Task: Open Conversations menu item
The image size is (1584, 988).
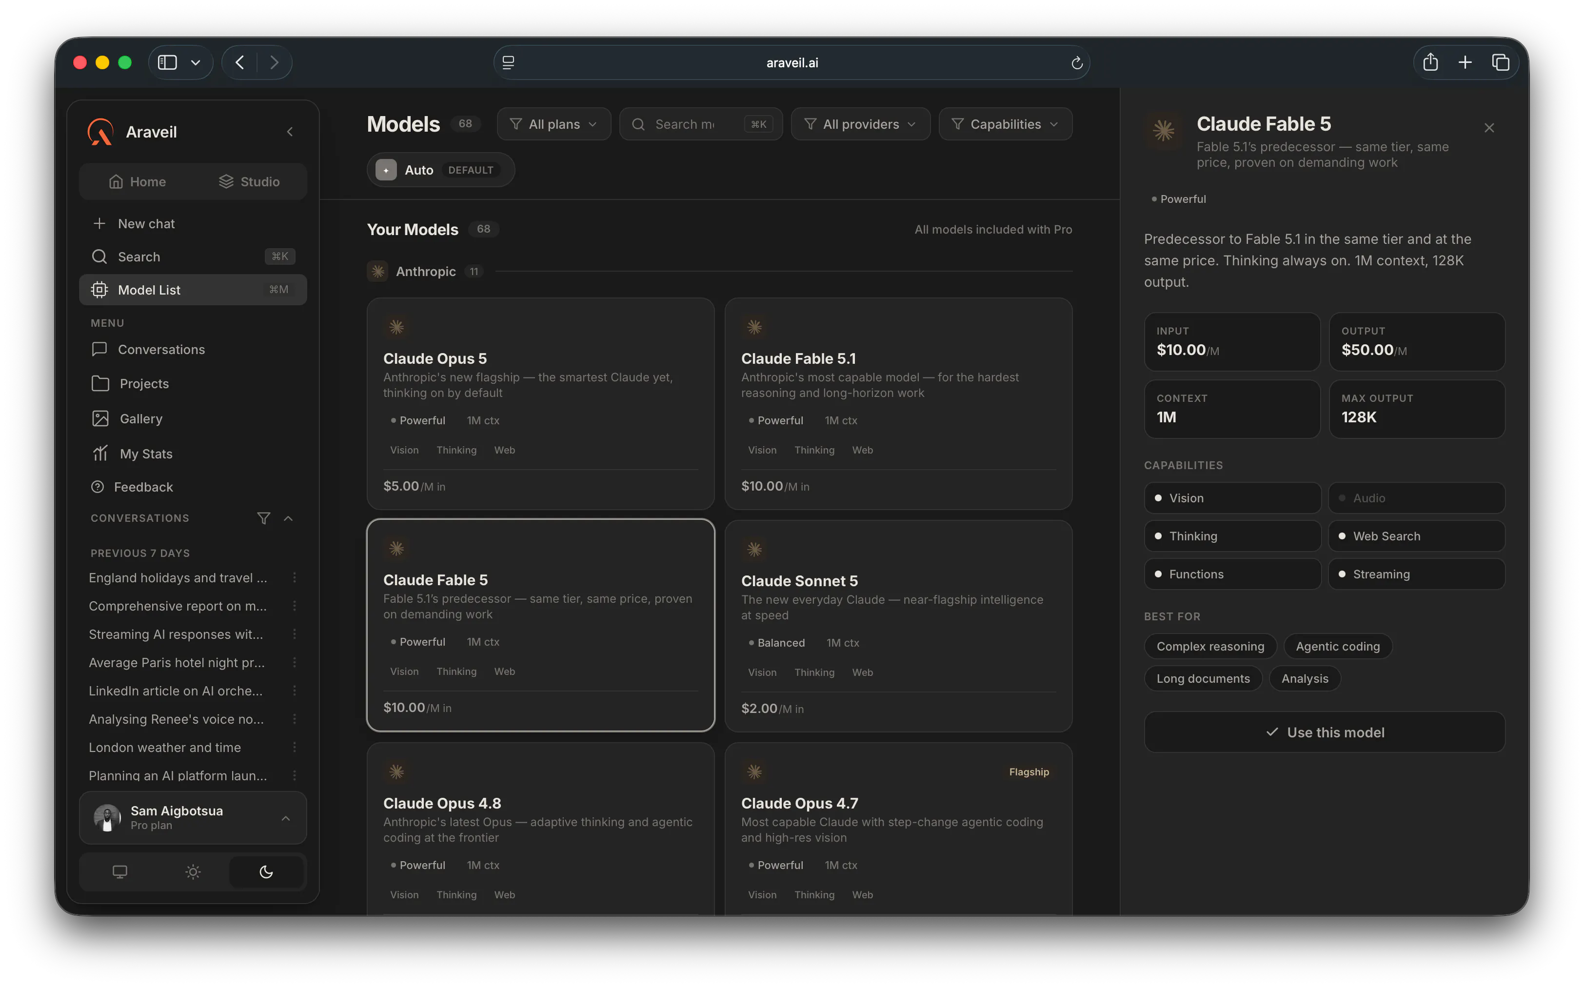Action: 193,350
